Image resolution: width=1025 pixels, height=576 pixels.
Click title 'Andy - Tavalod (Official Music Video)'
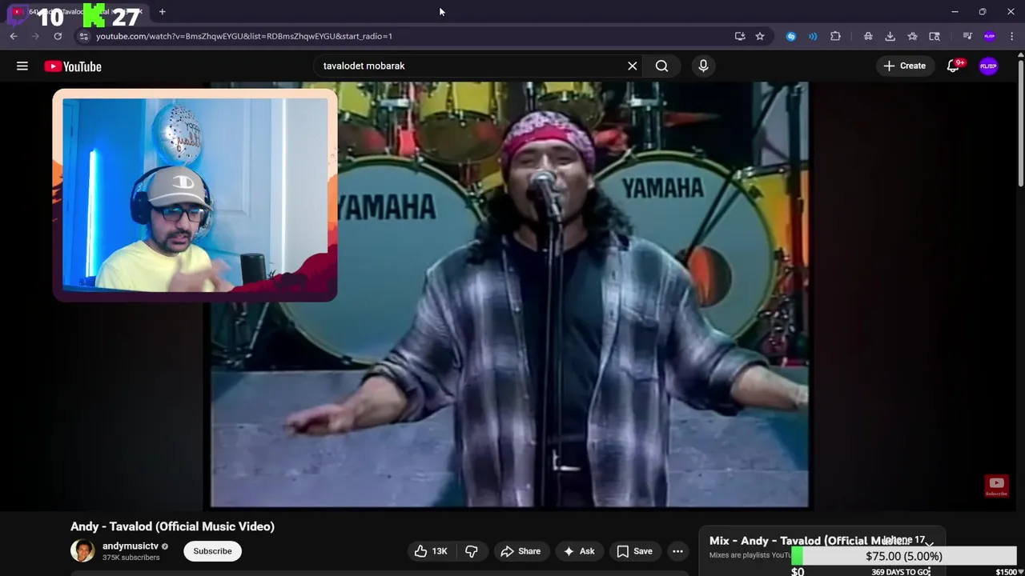pyautogui.click(x=172, y=526)
